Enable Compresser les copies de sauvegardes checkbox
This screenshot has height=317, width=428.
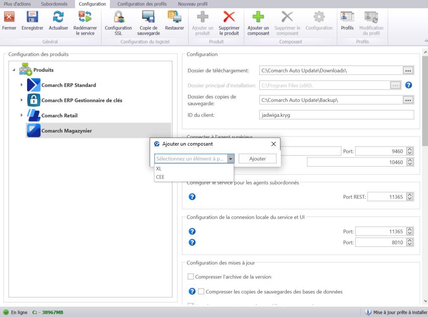click(x=201, y=291)
